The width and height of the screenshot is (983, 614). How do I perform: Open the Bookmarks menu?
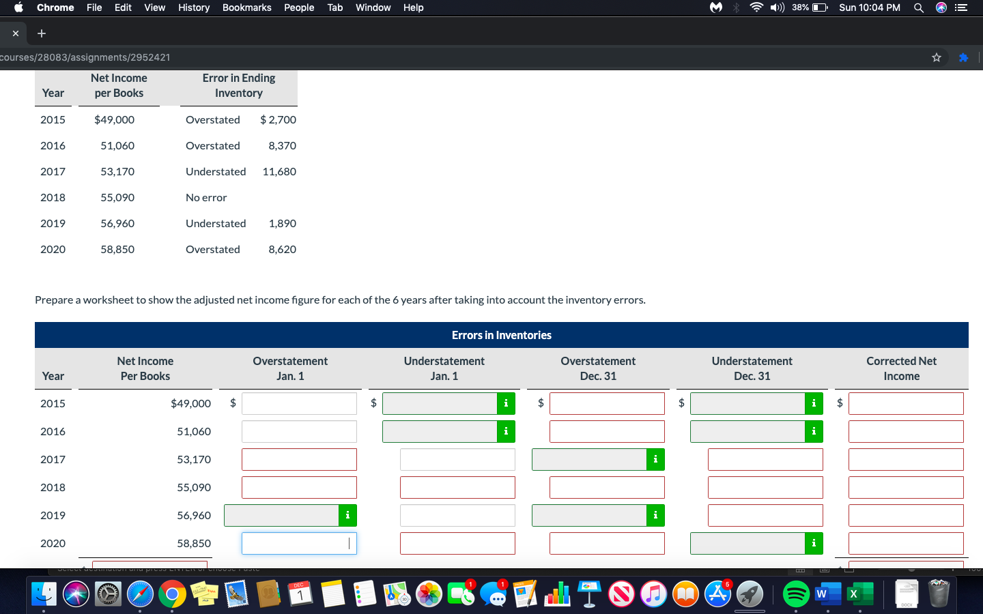coord(247,8)
